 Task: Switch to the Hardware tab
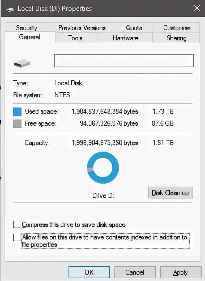[x=125, y=38]
